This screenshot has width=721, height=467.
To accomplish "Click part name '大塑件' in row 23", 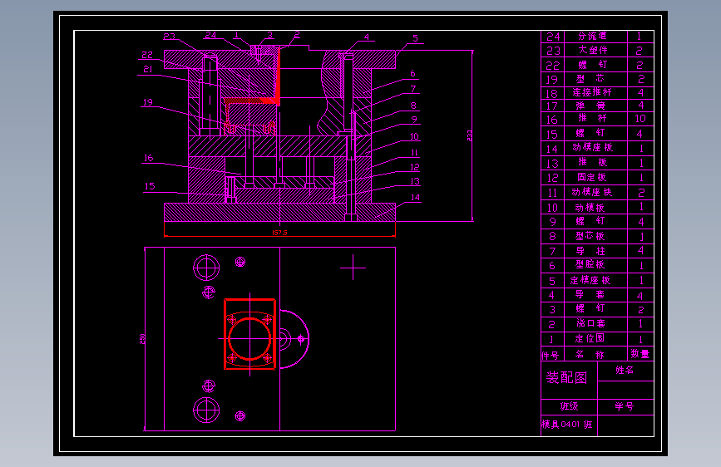I will tap(593, 50).
